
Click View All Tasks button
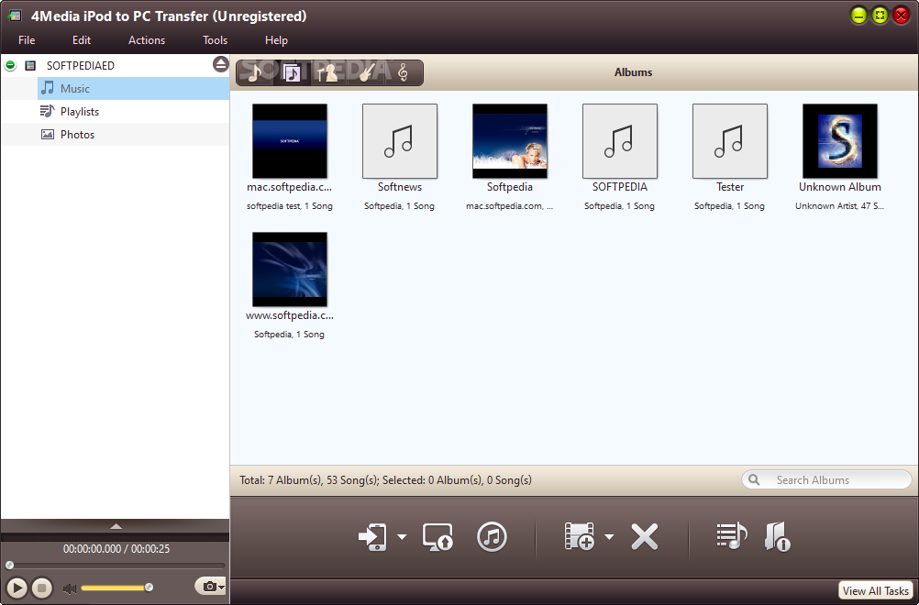[x=876, y=590]
